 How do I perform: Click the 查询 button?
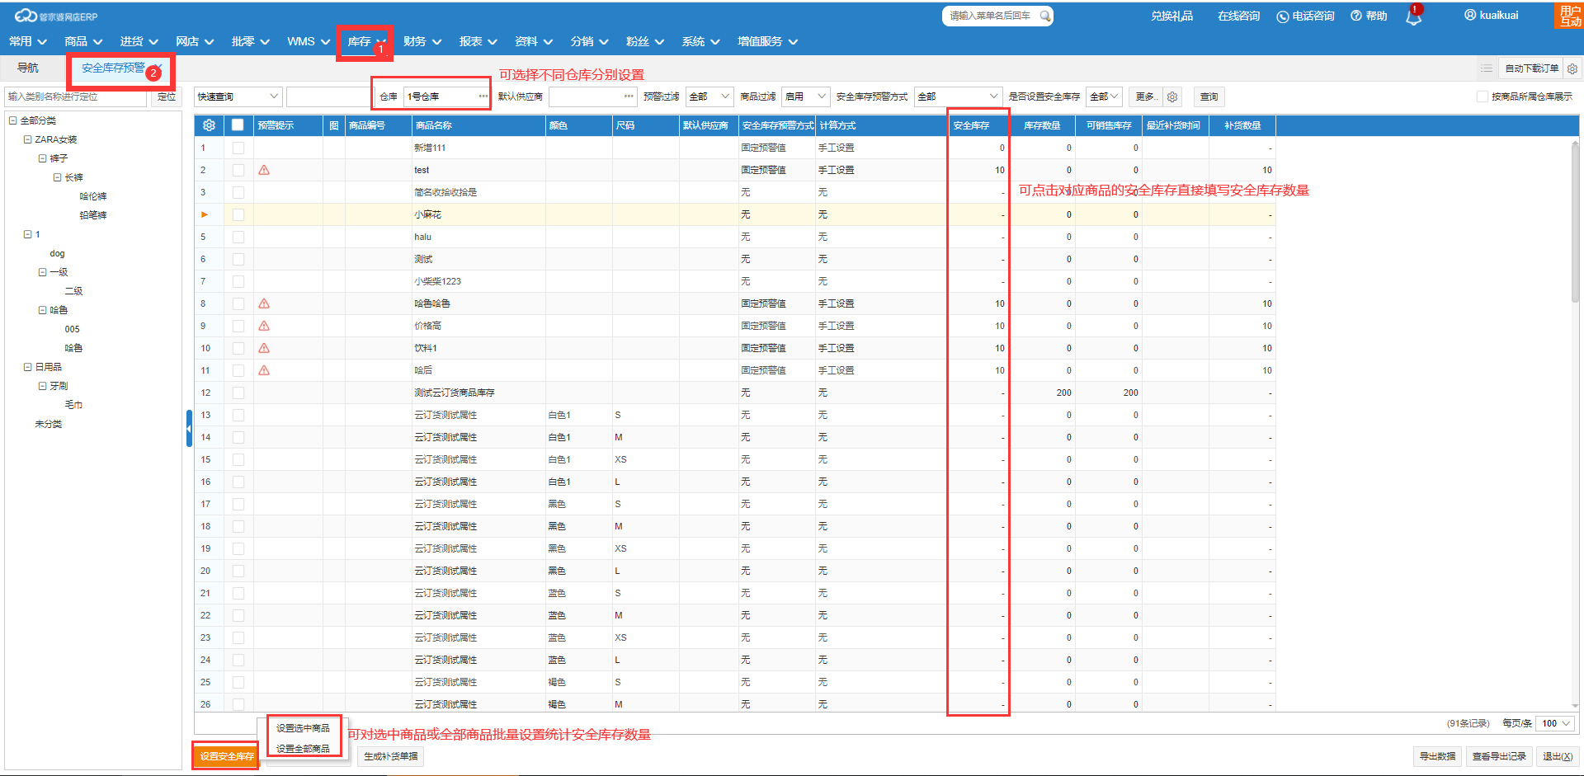click(x=1209, y=96)
